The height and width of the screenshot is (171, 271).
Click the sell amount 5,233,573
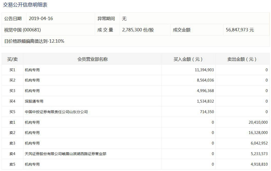[x=259, y=154]
